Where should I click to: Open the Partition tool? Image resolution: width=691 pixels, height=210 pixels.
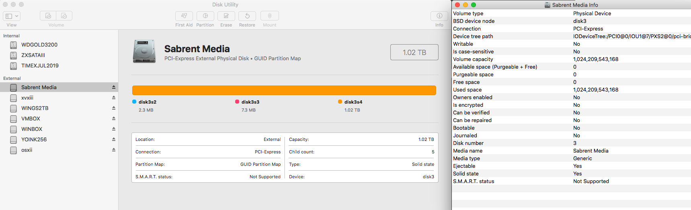(205, 16)
